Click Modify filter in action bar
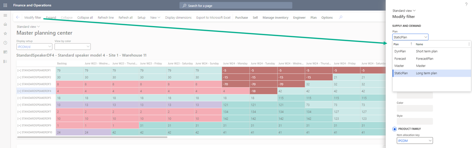This screenshot has width=472, height=148. [x=33, y=18]
